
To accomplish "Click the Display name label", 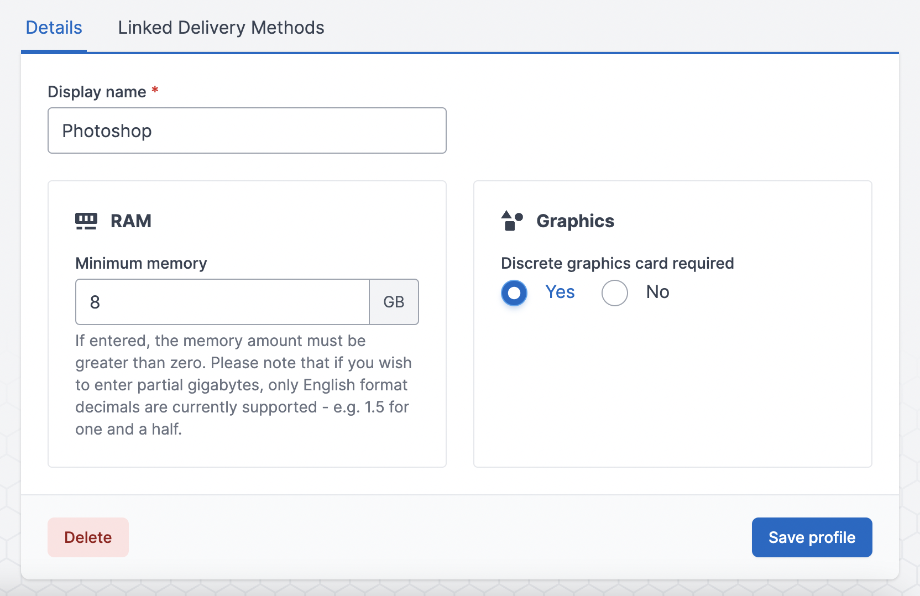I will point(97,92).
